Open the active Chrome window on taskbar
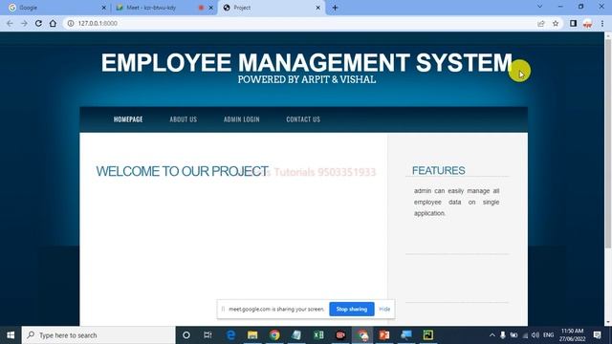The height and width of the screenshot is (344, 612). point(362,335)
